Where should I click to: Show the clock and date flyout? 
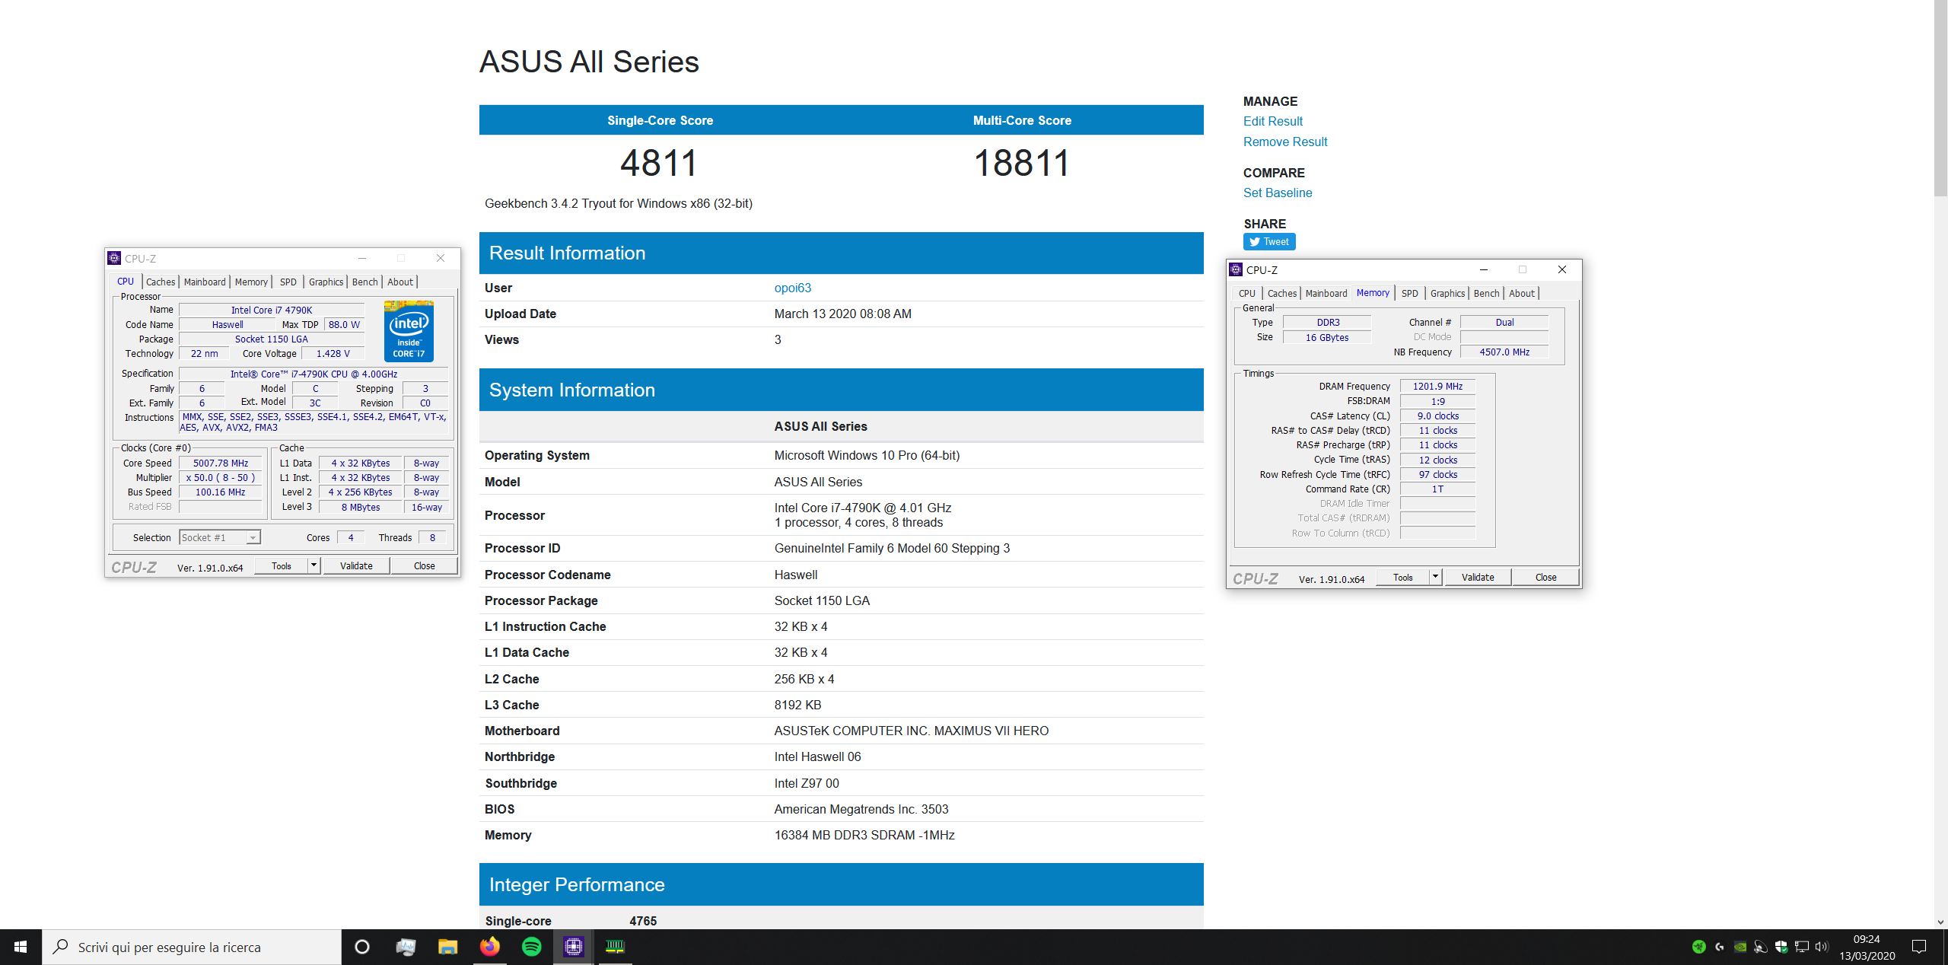(1867, 947)
